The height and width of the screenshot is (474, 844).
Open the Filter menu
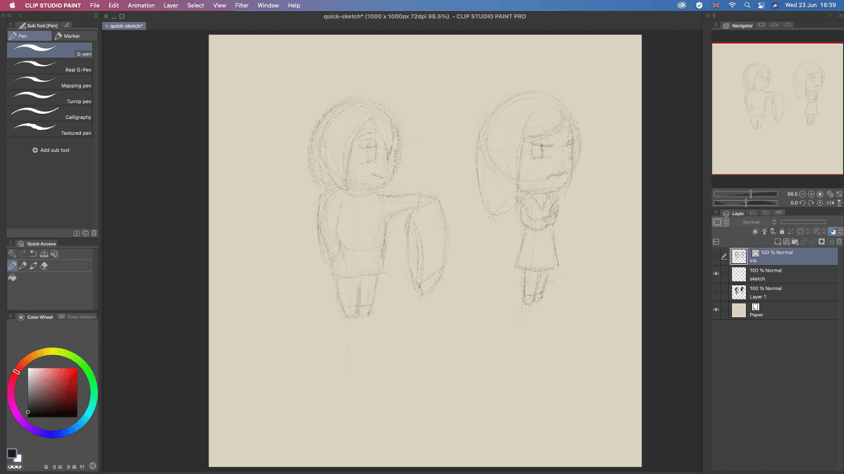241,5
